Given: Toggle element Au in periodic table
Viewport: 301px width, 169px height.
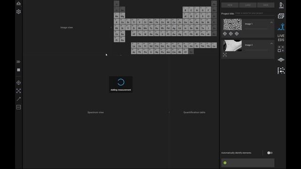Looking at the screenshot, I should point(174,33).
